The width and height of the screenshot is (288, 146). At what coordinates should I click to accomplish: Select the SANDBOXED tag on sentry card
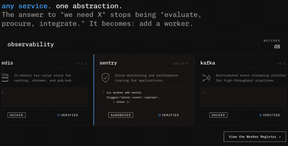[x=121, y=115]
